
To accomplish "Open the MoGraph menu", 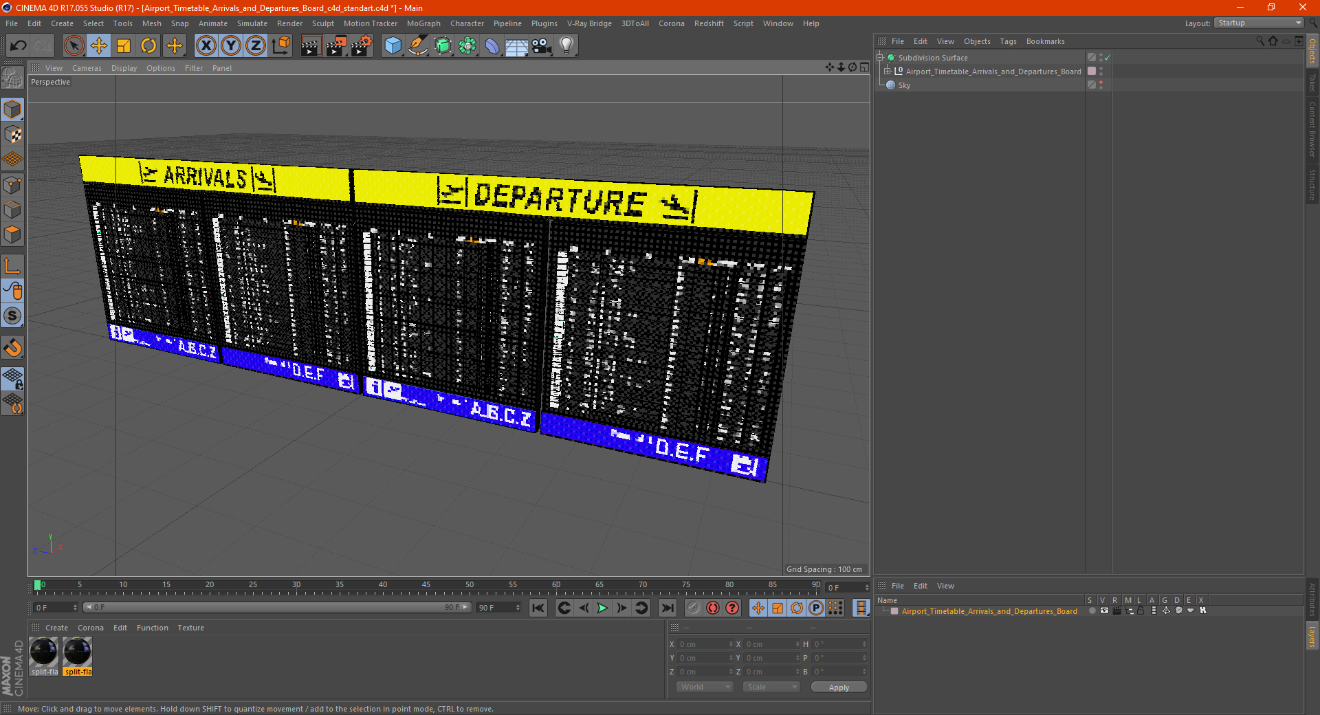I will (x=423, y=23).
